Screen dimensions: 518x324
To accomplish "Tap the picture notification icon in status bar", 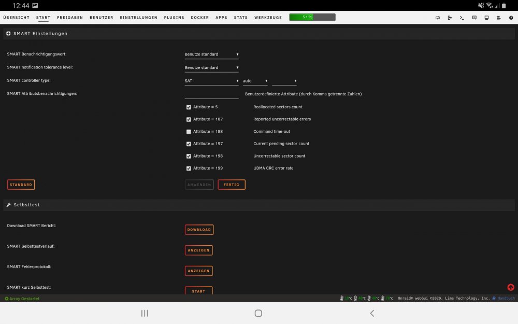I will pos(35,6).
